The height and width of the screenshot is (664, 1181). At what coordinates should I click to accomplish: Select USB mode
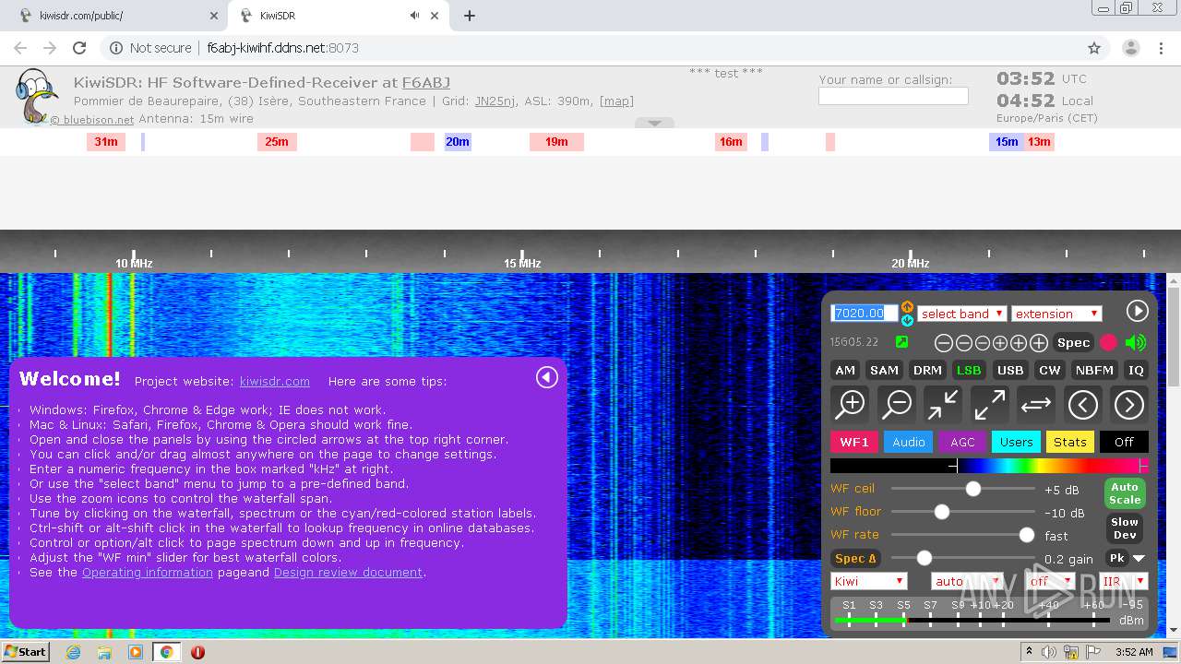point(1010,370)
